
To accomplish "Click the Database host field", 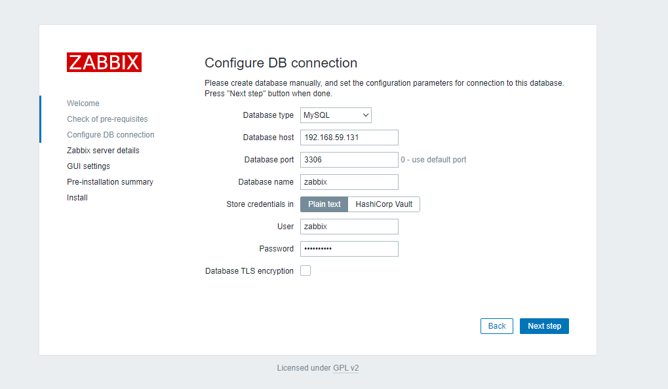I will 349,138.
